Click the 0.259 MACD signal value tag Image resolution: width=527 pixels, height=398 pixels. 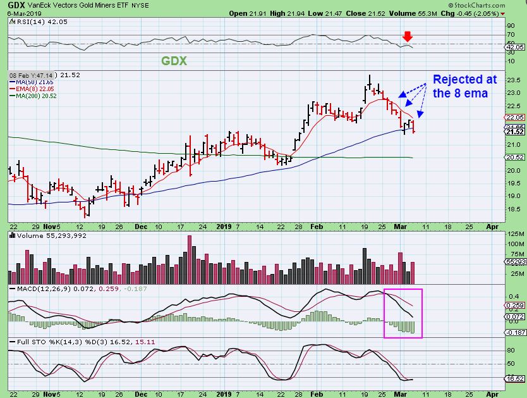coord(515,306)
